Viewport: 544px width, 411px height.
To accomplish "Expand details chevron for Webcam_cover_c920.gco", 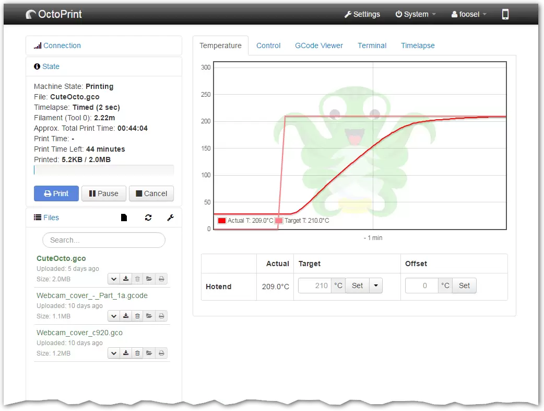I will click(x=114, y=353).
